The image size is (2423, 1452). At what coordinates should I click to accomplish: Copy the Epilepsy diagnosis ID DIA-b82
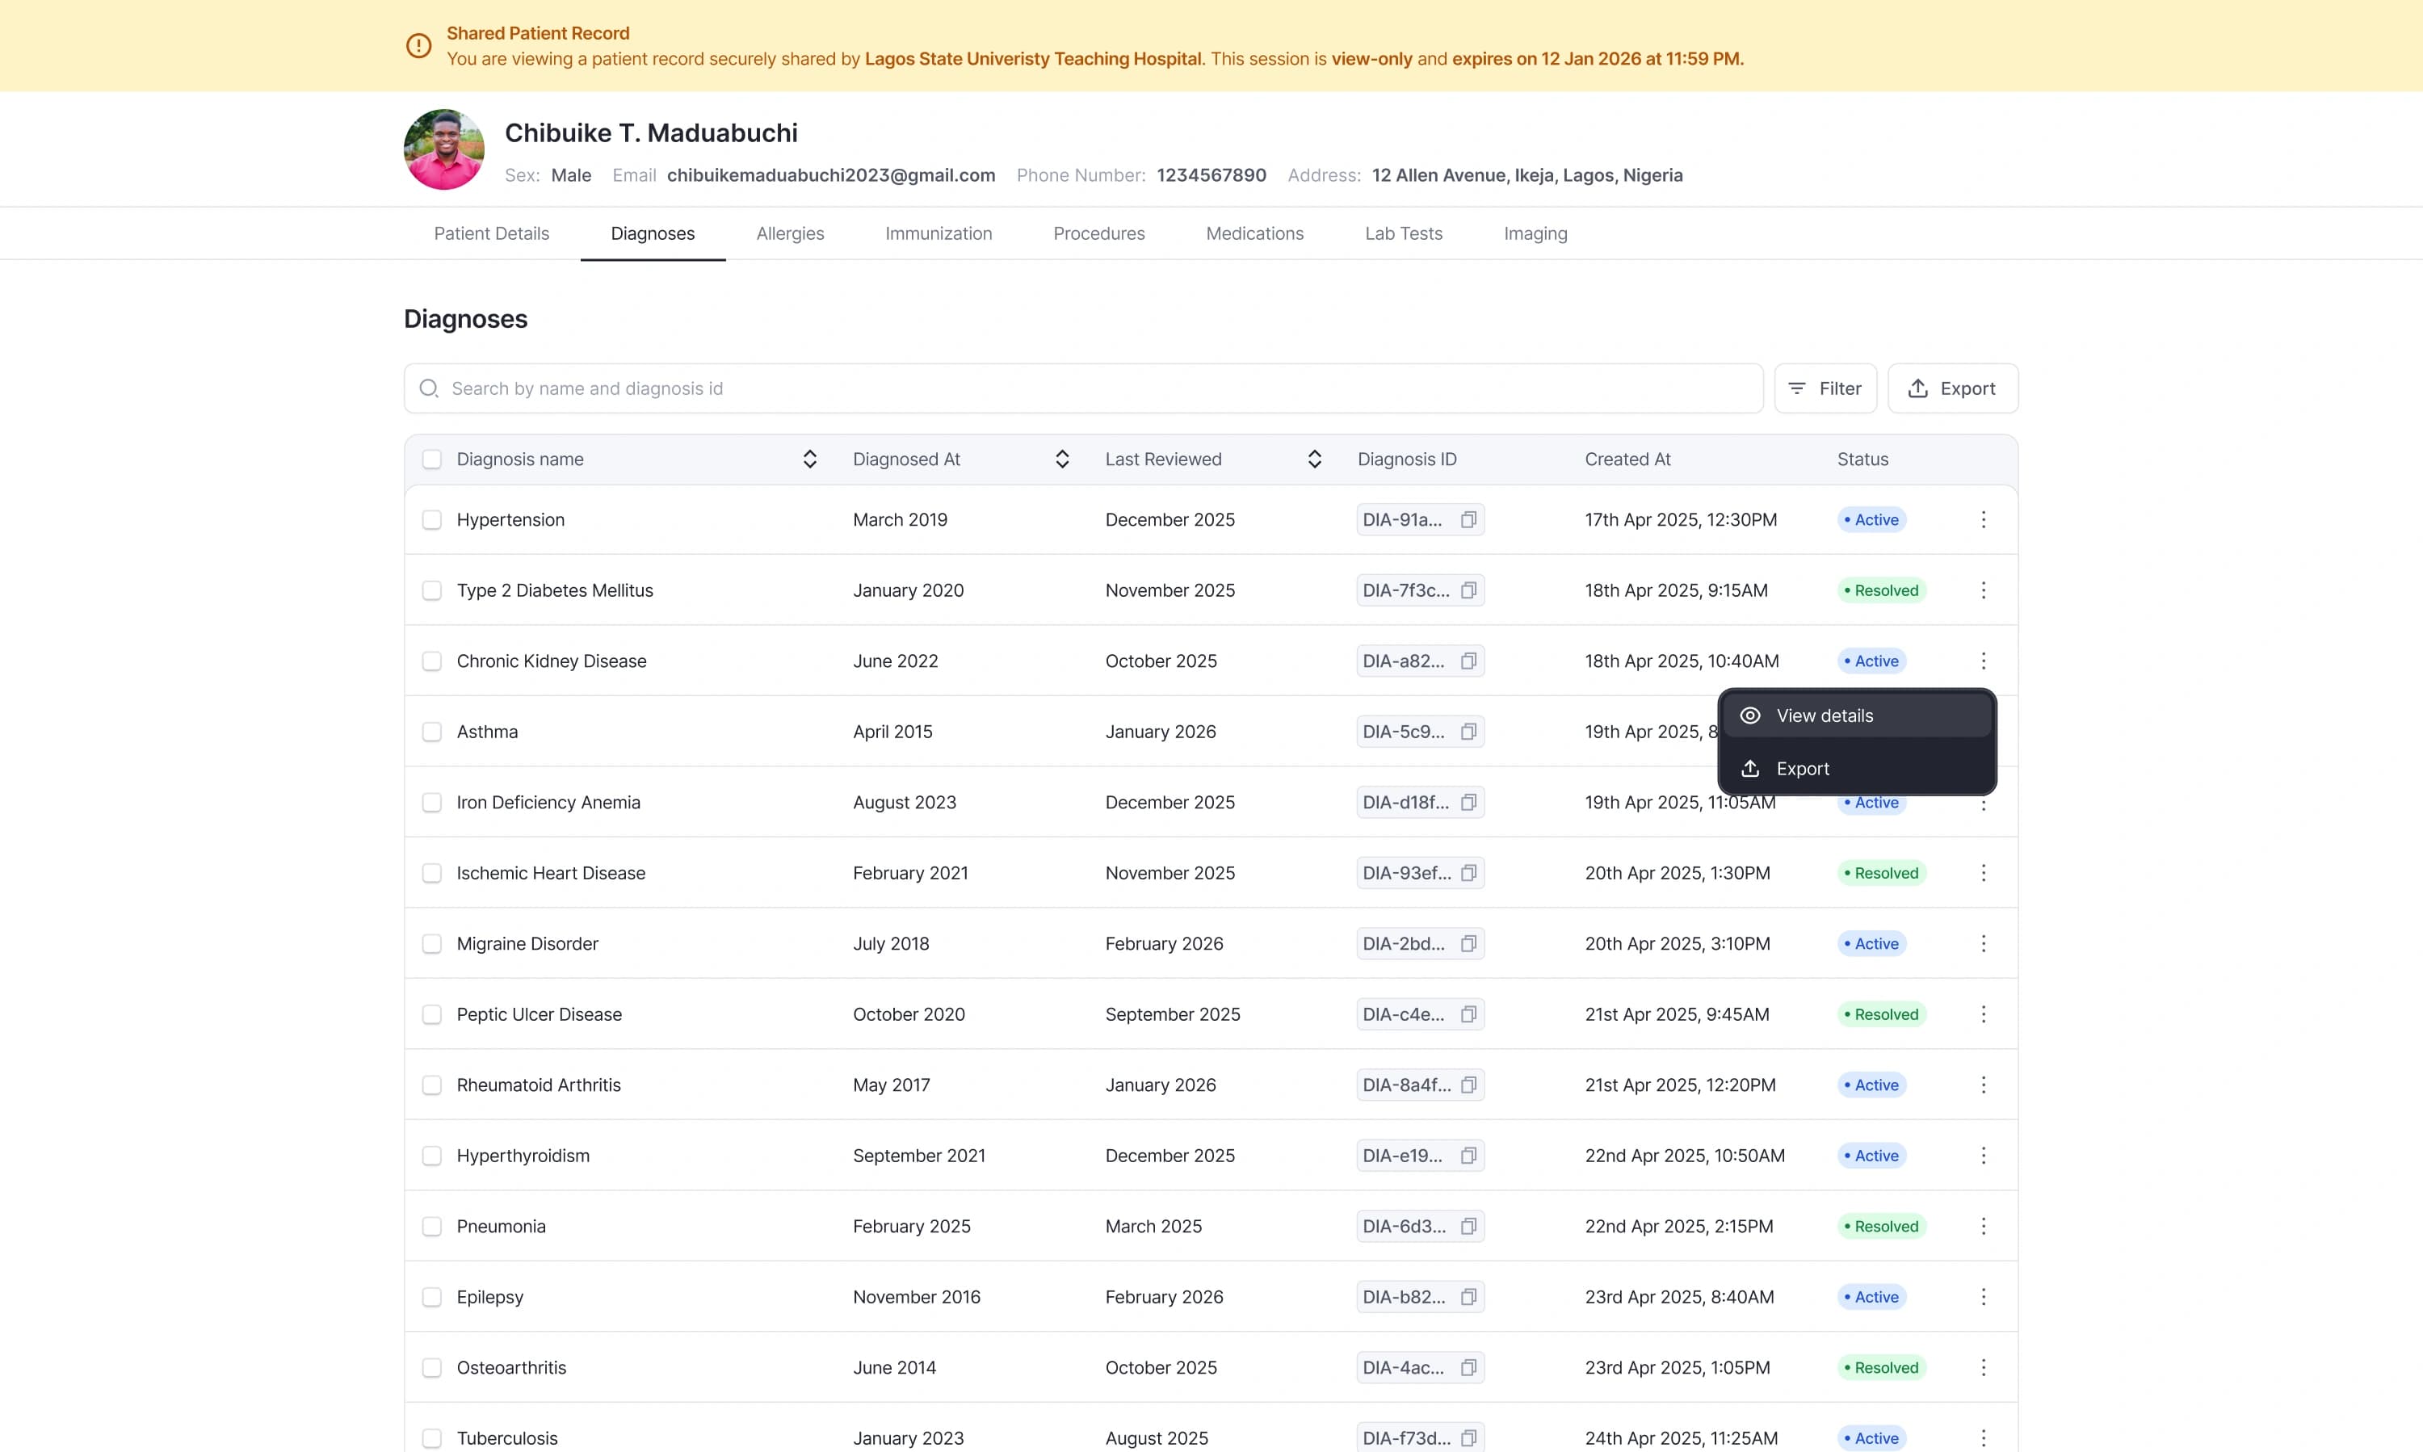pos(1468,1298)
